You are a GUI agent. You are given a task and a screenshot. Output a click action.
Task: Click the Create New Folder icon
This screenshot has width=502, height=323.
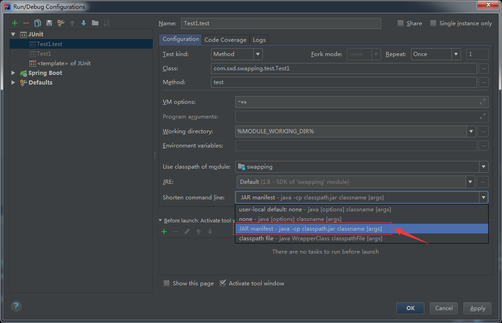pyautogui.click(x=95, y=23)
